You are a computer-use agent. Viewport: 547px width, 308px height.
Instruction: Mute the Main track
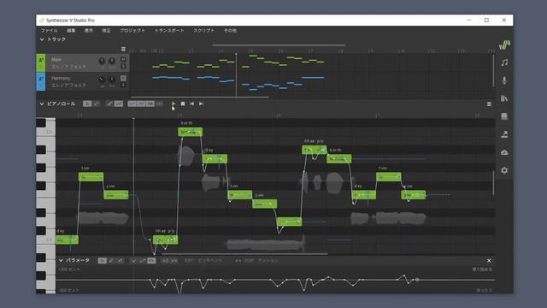click(x=123, y=59)
